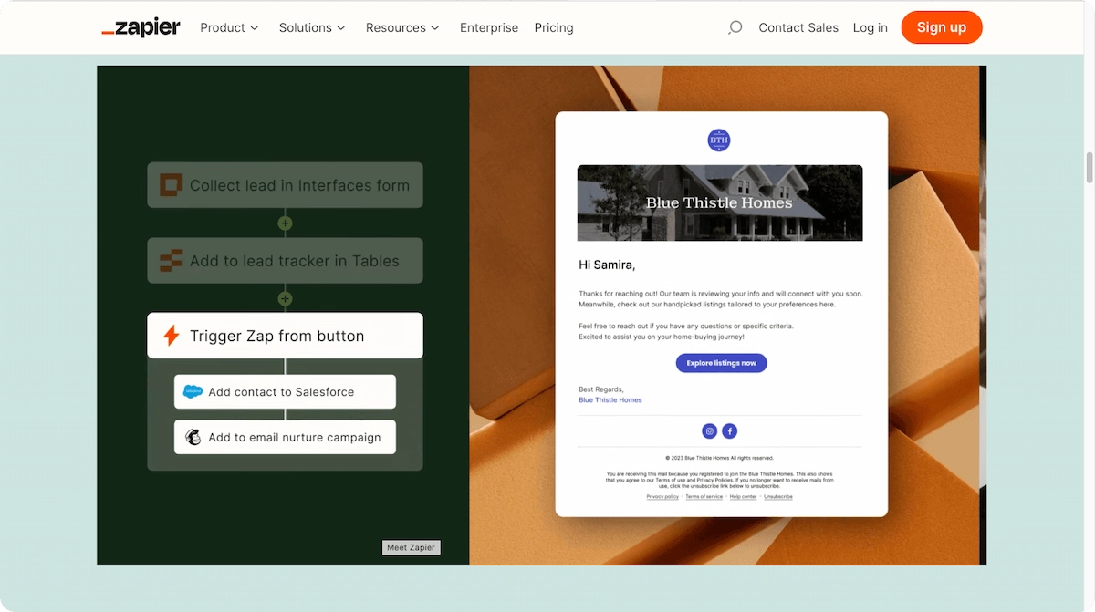Open the search magnifier icon
The width and height of the screenshot is (1095, 612).
pyautogui.click(x=735, y=27)
